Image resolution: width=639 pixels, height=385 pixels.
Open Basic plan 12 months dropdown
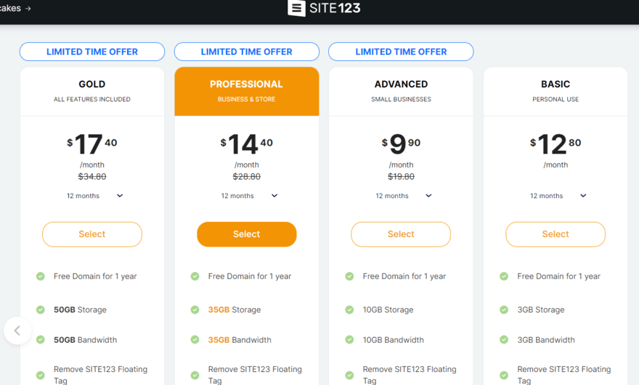[x=558, y=196]
